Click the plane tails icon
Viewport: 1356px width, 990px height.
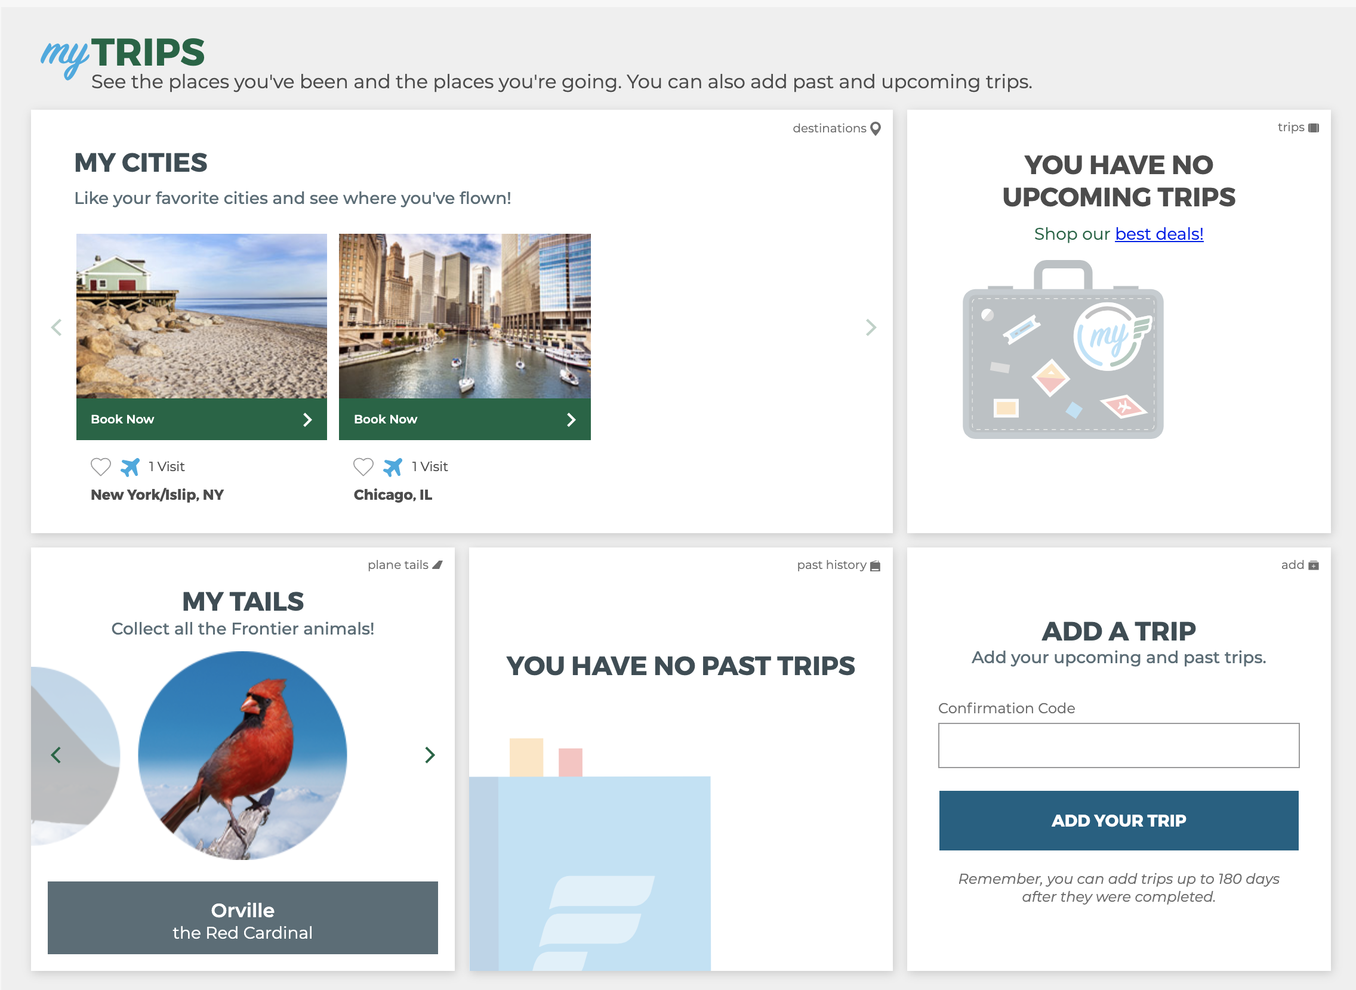pyautogui.click(x=437, y=565)
